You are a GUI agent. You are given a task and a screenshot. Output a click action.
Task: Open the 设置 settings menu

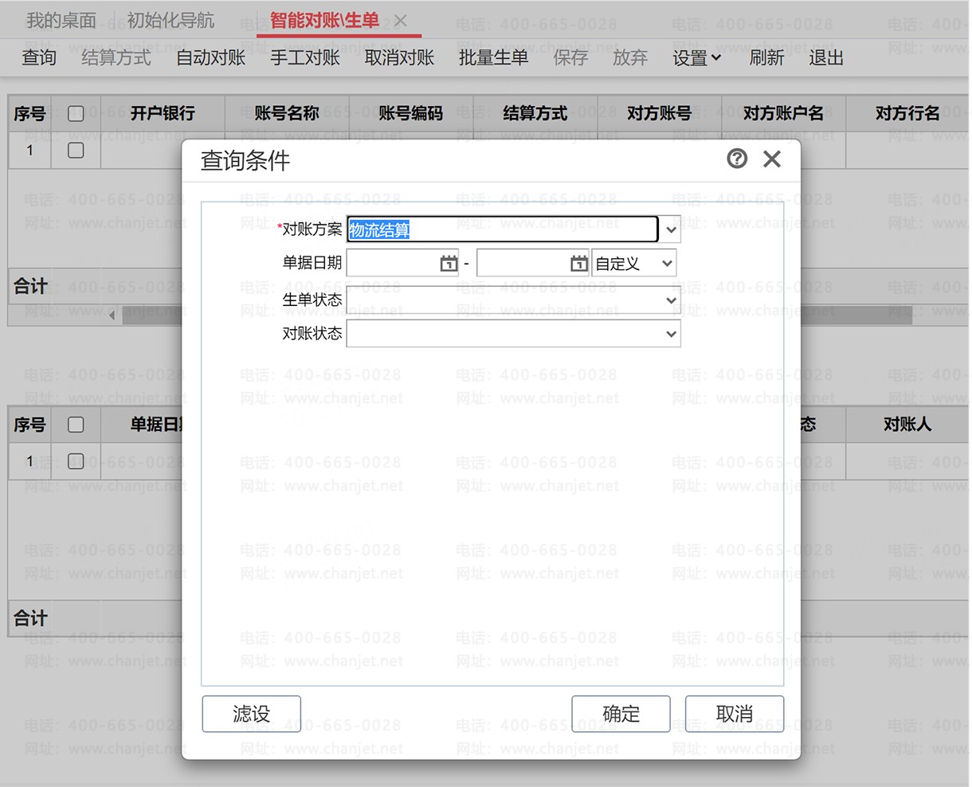point(695,57)
